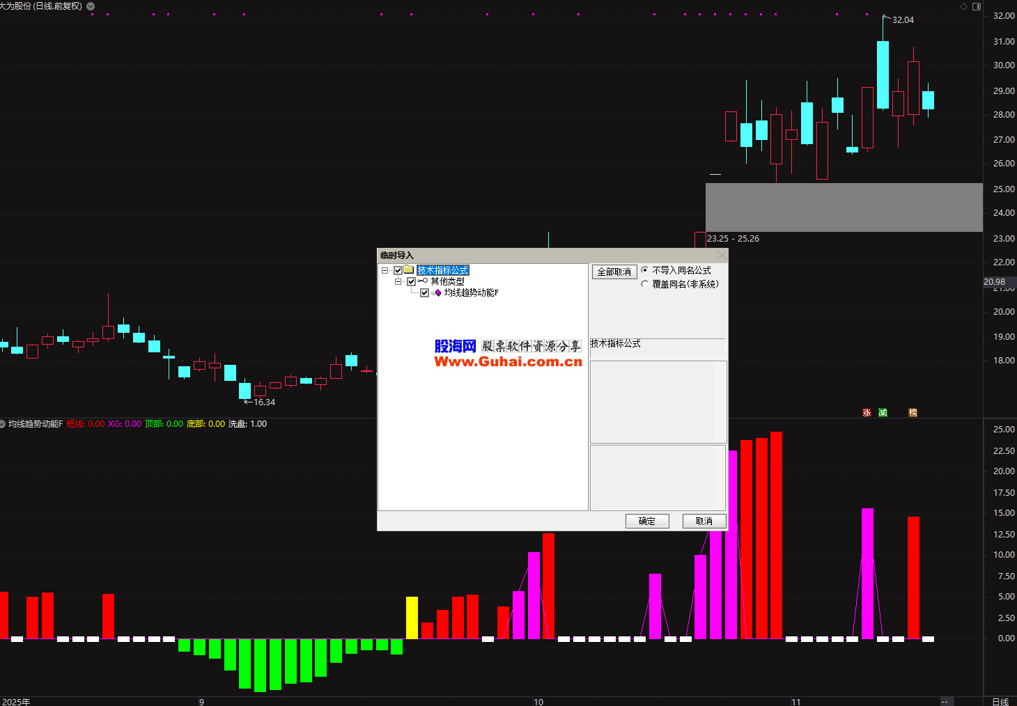The height and width of the screenshot is (706, 1017).
Task: Click the diamond icon at chart top-right
Action: (964, 6)
